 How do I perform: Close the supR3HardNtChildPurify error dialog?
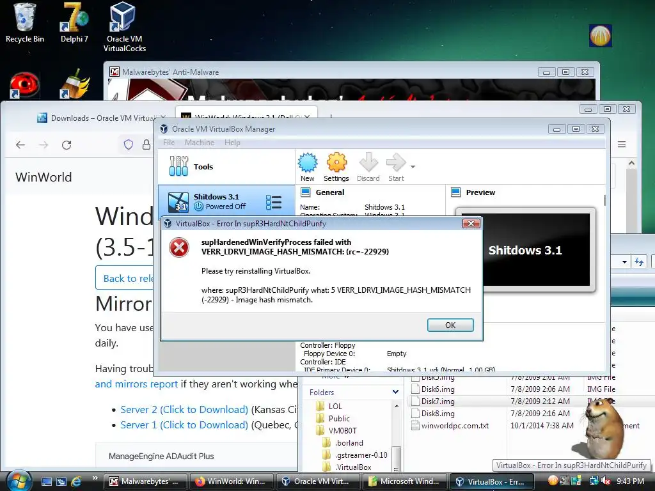pyautogui.click(x=471, y=223)
